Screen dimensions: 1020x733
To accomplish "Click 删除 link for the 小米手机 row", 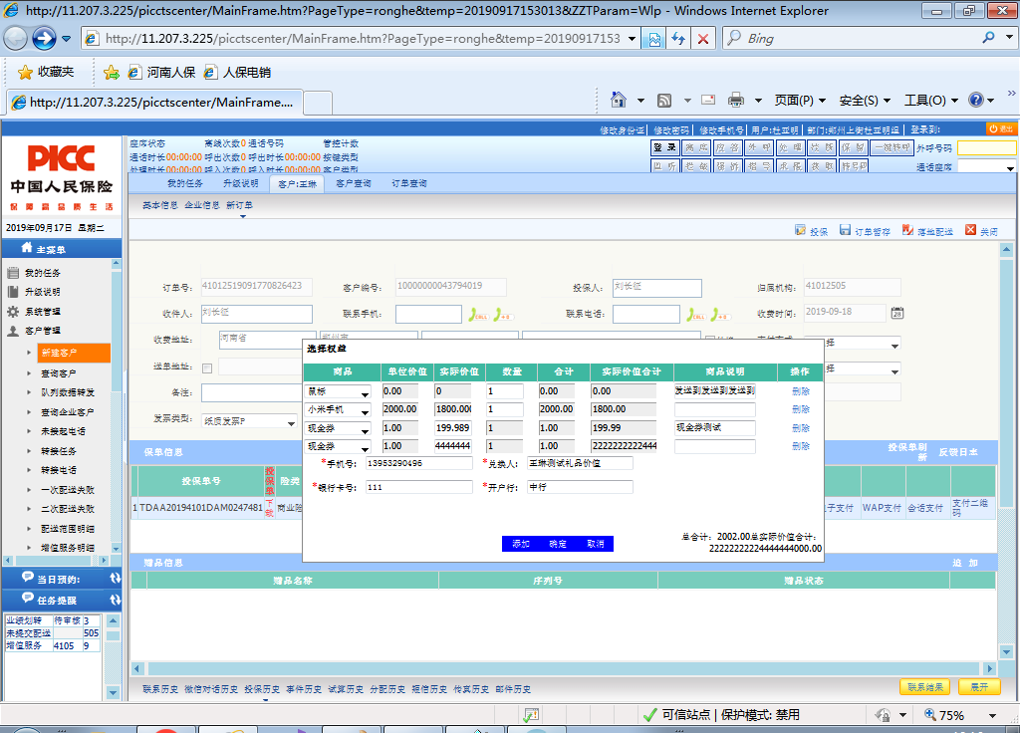I will tap(800, 409).
